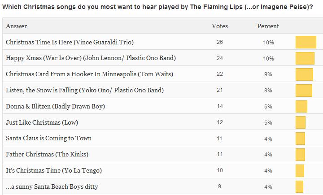Click the yellow bar for Christmas Time Is Here
Screen dimensions: 323x195
pos(306,42)
